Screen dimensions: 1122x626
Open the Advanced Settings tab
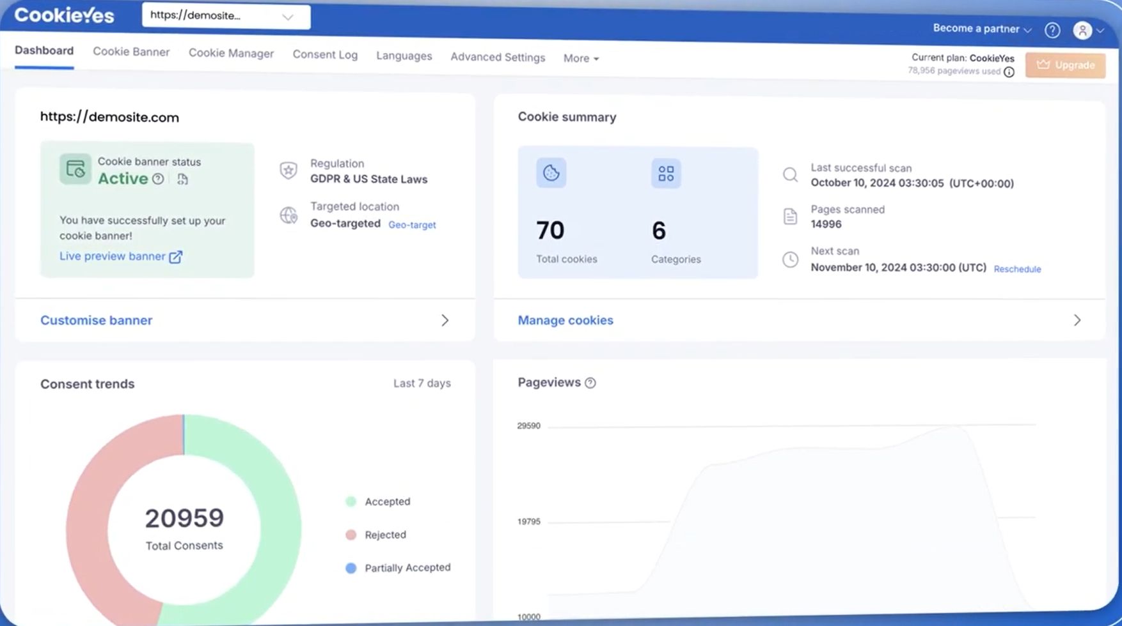click(x=497, y=57)
